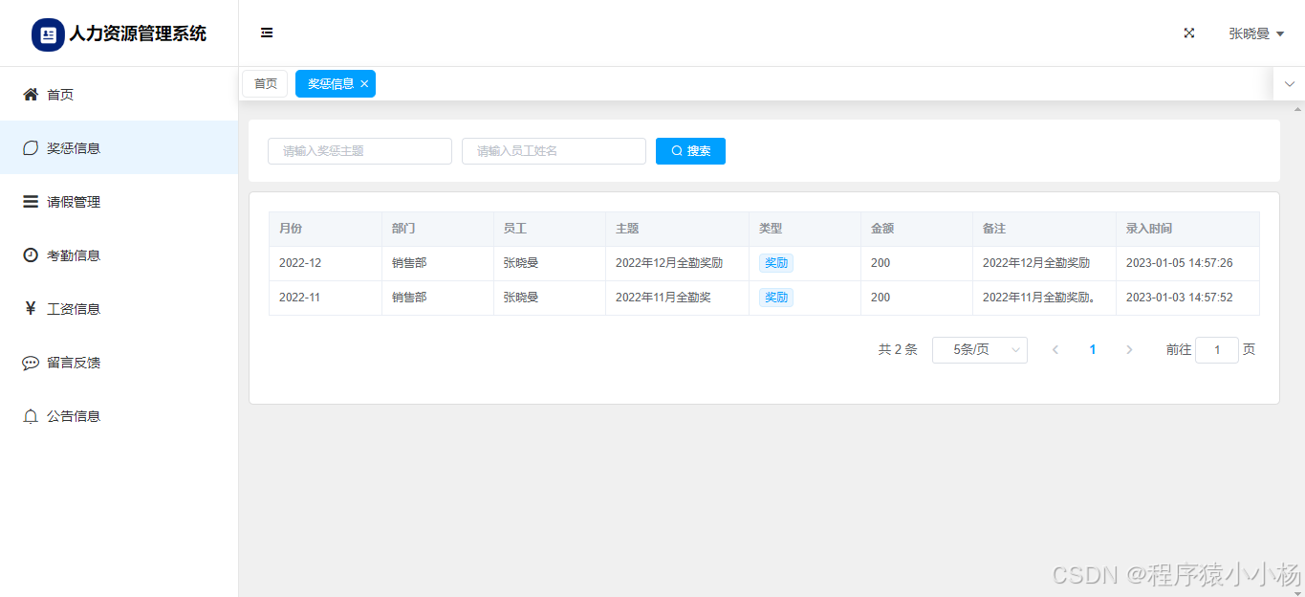Image resolution: width=1305 pixels, height=597 pixels.
Task: Click the 留言反馈 chat bubble icon
Action: pos(31,363)
